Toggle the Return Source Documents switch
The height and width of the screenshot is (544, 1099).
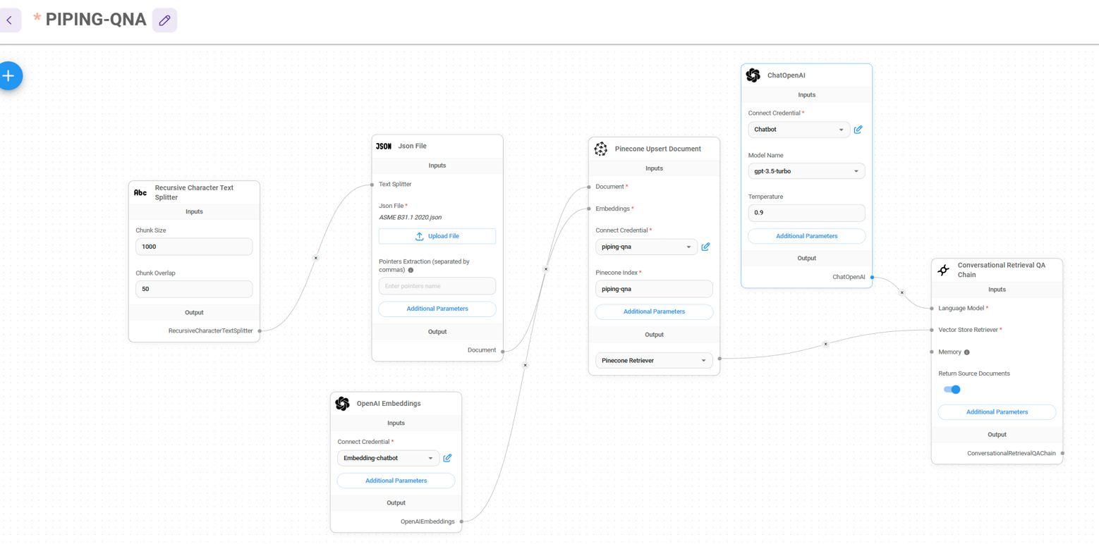pos(952,389)
